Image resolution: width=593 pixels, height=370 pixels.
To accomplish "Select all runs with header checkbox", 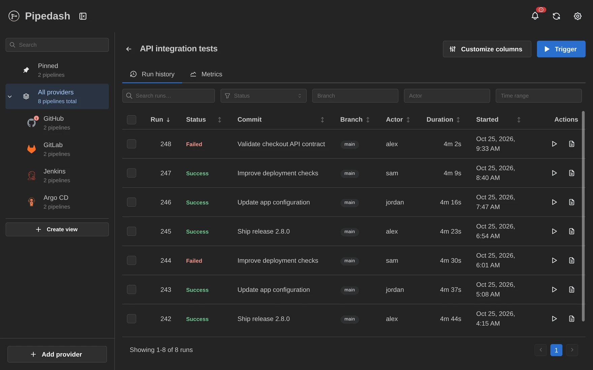I will tap(131, 120).
